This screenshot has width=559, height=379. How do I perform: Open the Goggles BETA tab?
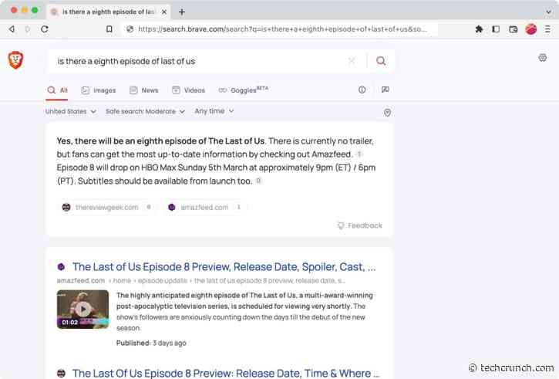point(243,90)
